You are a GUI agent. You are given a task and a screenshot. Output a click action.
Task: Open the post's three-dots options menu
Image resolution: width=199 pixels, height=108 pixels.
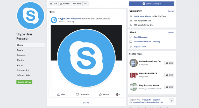[x=121, y=18]
